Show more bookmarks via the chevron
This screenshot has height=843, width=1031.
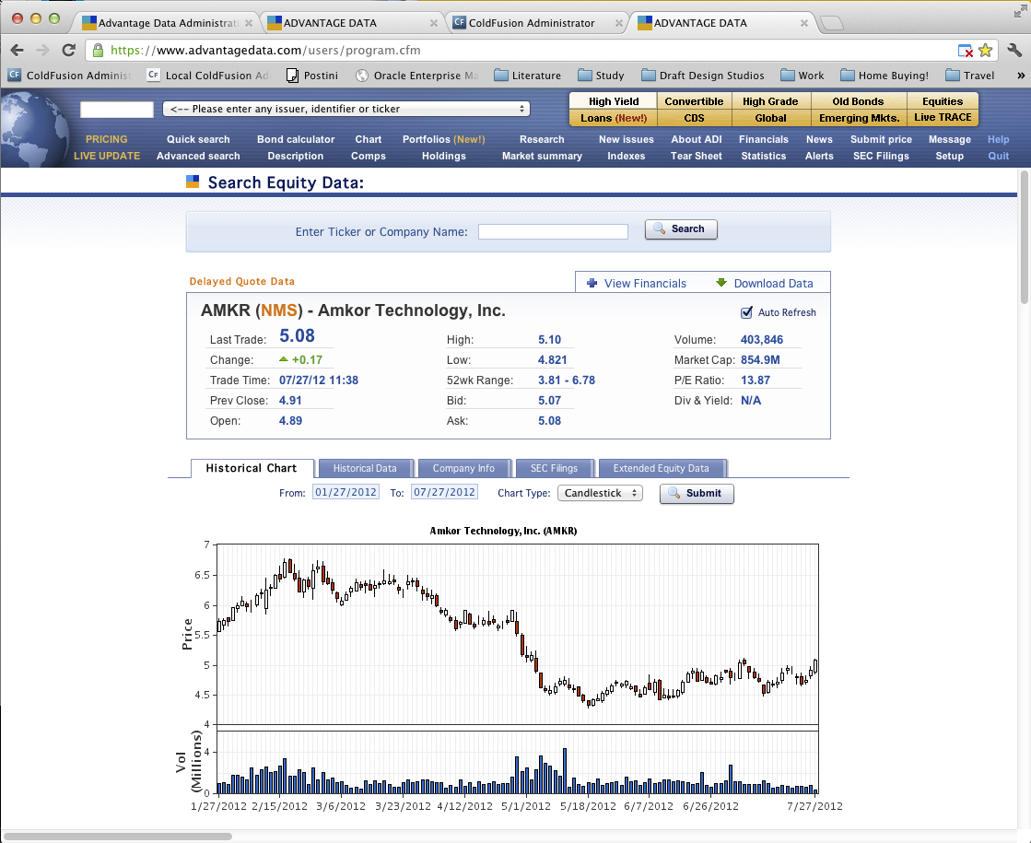coord(1021,76)
